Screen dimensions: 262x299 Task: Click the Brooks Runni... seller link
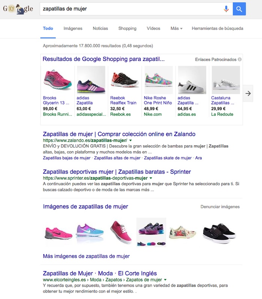point(57,114)
